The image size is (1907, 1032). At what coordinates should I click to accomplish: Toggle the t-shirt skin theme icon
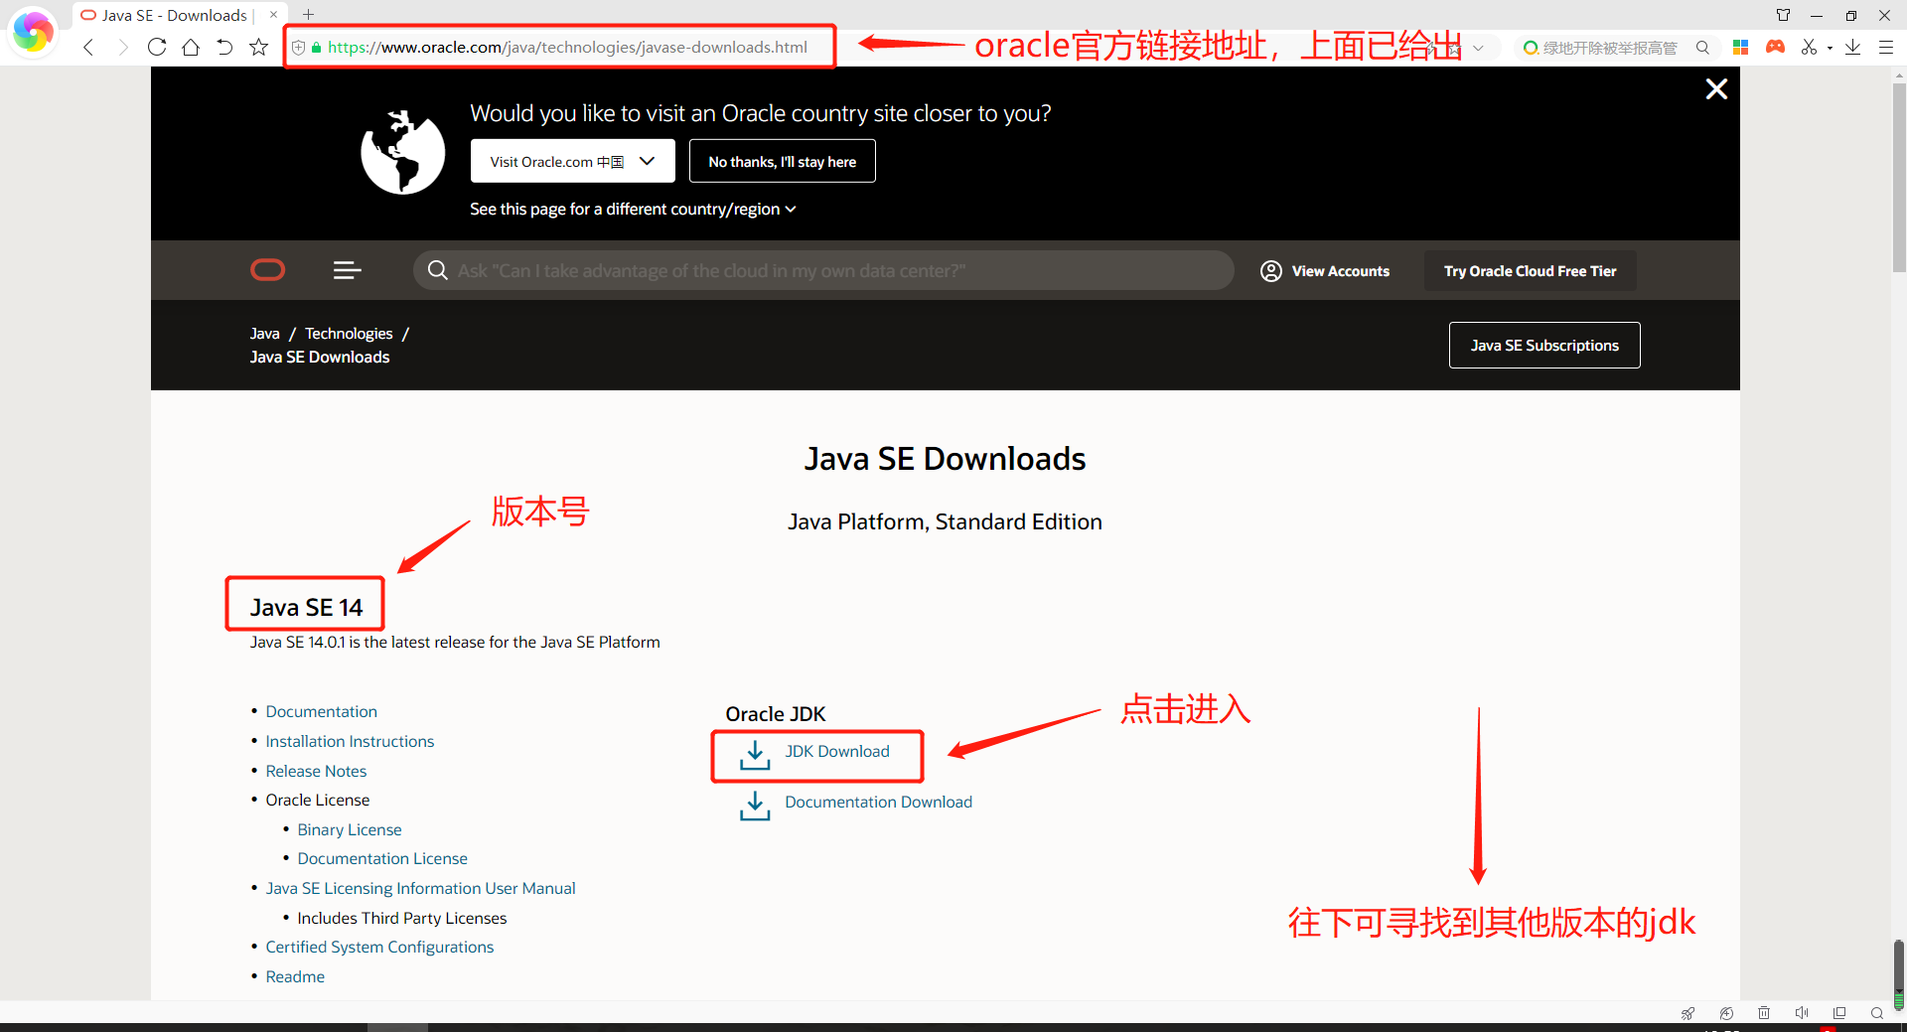(1784, 14)
